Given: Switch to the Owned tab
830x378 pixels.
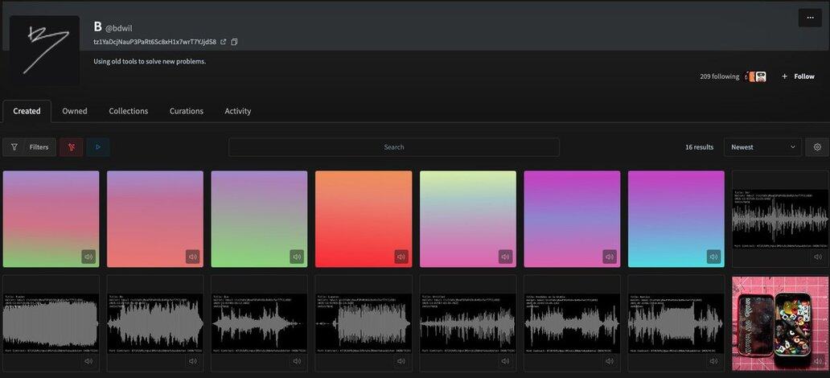Looking at the screenshot, I should click(75, 111).
